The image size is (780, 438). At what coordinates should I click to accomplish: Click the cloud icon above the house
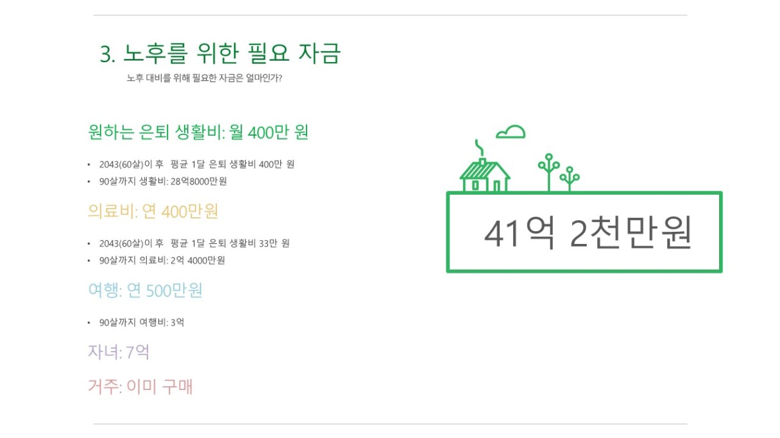[511, 131]
